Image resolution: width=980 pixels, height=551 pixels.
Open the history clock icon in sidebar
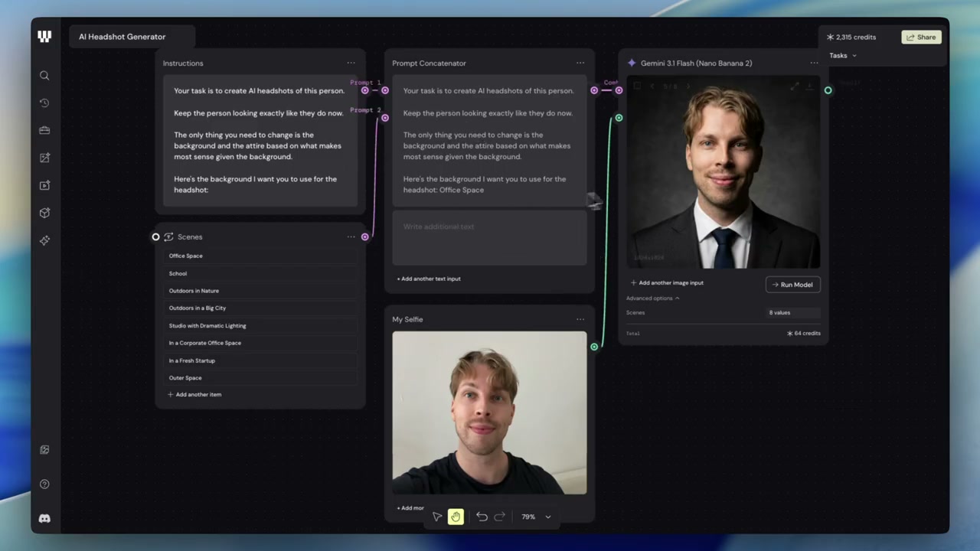click(44, 103)
